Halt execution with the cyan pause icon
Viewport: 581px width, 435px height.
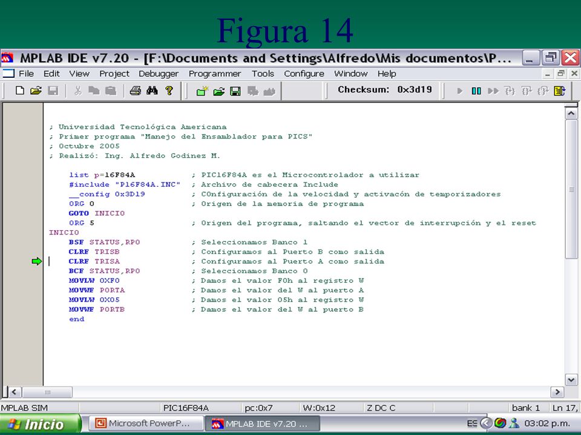pos(476,91)
